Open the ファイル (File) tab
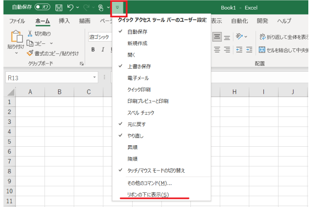This screenshot has width=312, height=207. (17, 21)
